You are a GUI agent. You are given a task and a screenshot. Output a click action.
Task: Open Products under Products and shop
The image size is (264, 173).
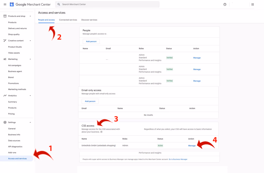pos(12,22)
